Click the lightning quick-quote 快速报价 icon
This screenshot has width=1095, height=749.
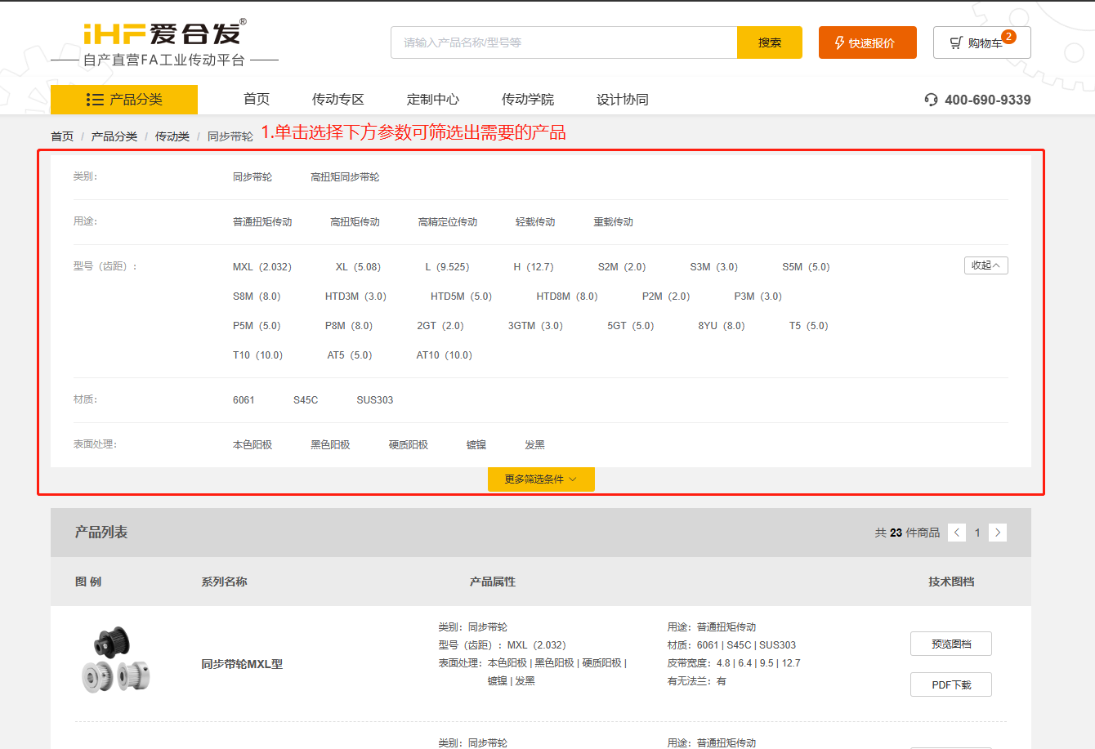838,42
